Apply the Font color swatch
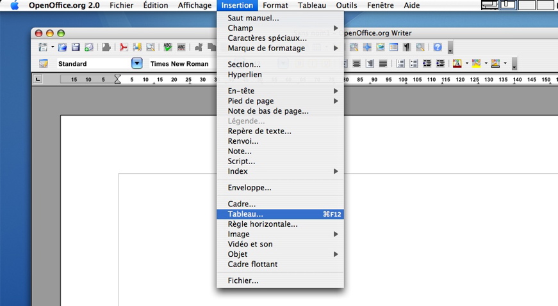 tap(457, 63)
